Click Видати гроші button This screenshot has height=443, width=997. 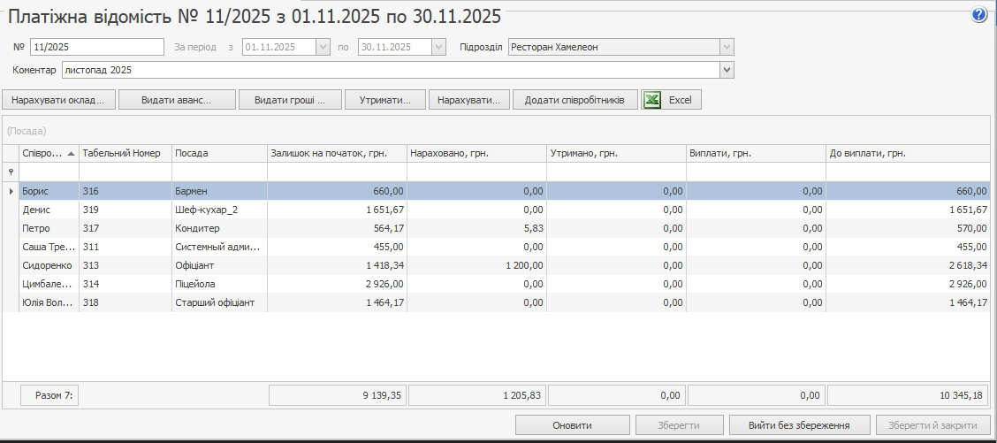pyautogui.click(x=290, y=100)
